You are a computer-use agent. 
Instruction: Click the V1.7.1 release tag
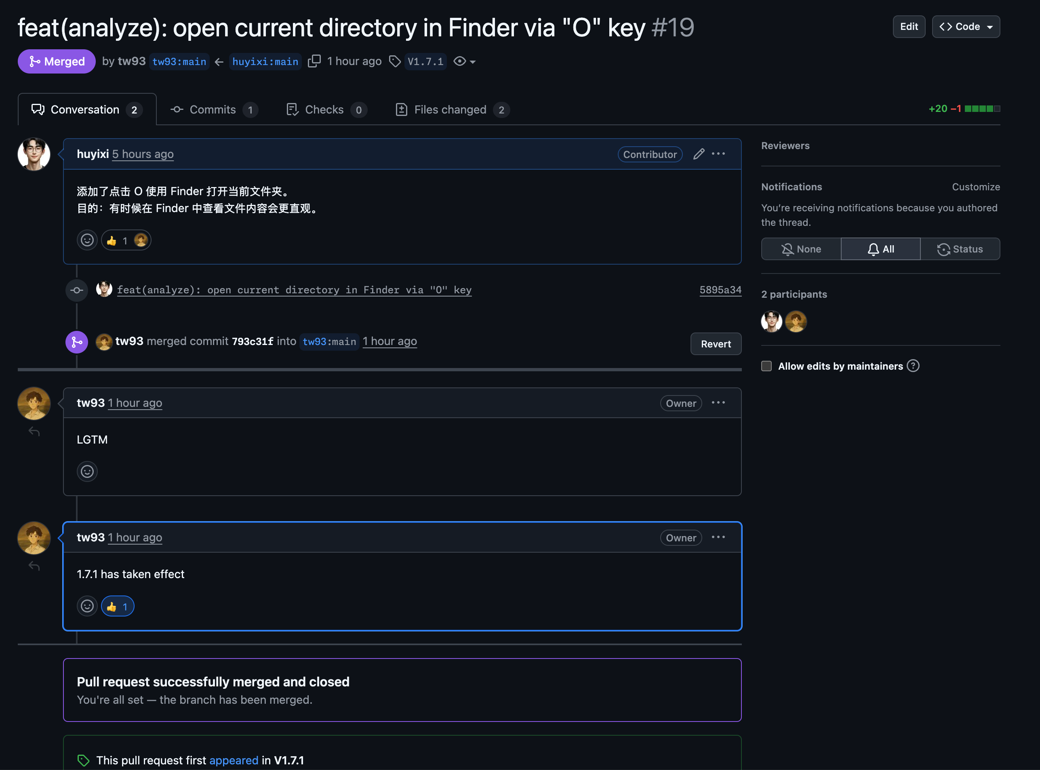click(425, 61)
